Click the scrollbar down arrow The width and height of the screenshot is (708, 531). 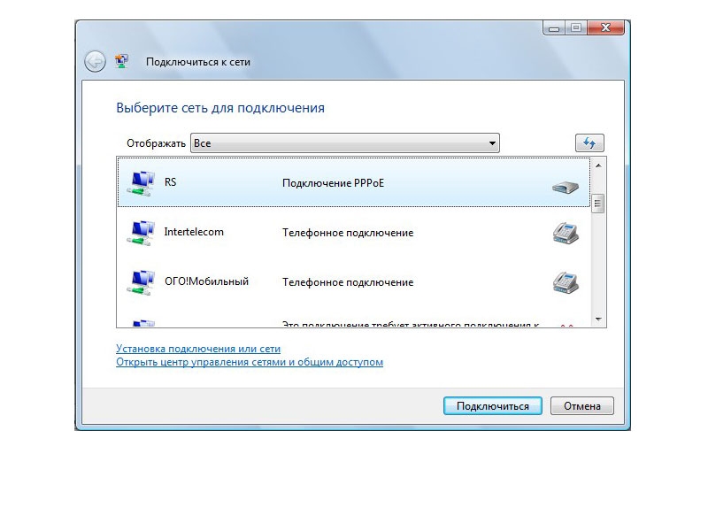(x=598, y=319)
